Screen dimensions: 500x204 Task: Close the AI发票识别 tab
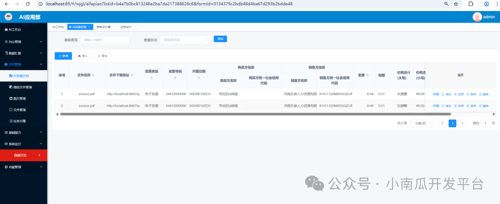pyautogui.click(x=89, y=27)
